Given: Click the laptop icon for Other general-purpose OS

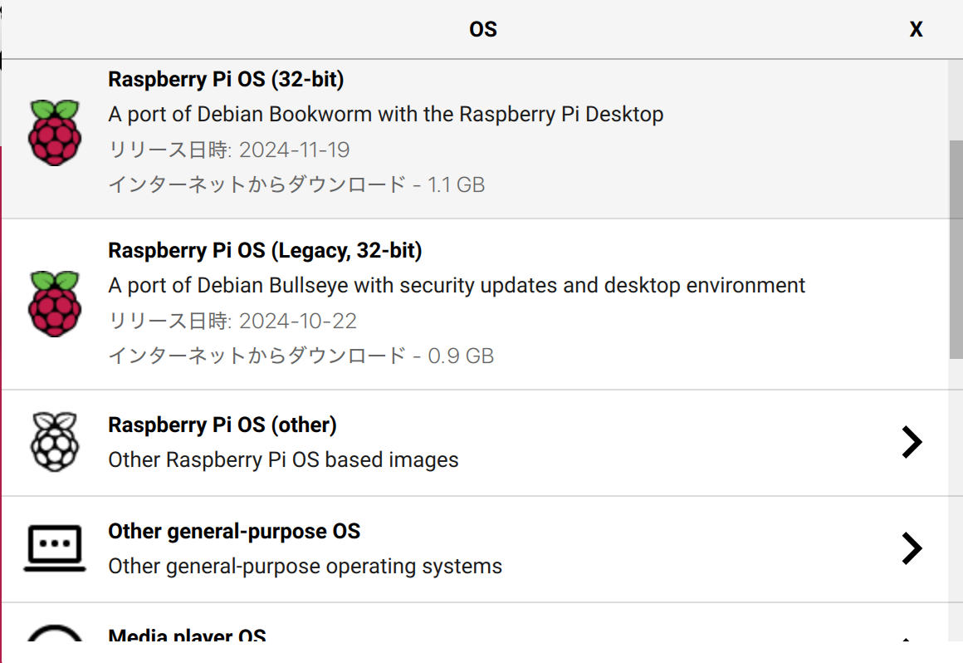Looking at the screenshot, I should 55,548.
